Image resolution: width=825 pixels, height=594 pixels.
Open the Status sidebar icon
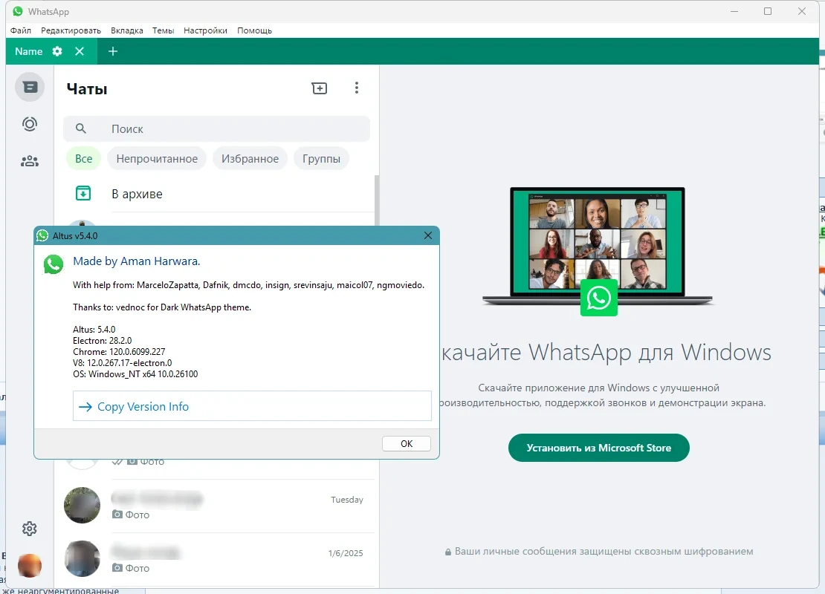click(30, 124)
